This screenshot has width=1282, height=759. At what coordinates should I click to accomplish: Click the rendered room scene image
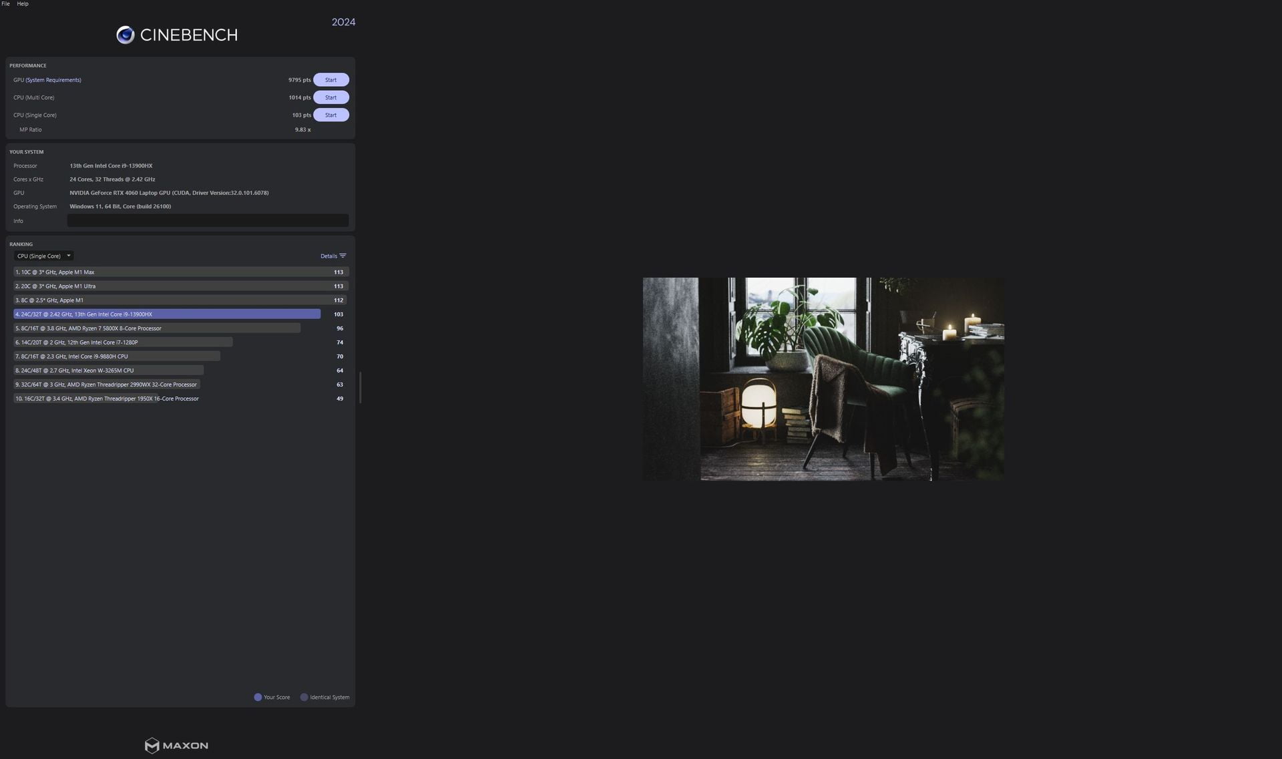823,378
